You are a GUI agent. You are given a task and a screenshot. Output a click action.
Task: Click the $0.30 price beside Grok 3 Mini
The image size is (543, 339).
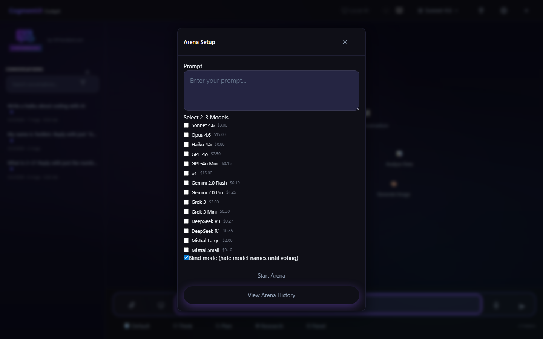pyautogui.click(x=225, y=211)
